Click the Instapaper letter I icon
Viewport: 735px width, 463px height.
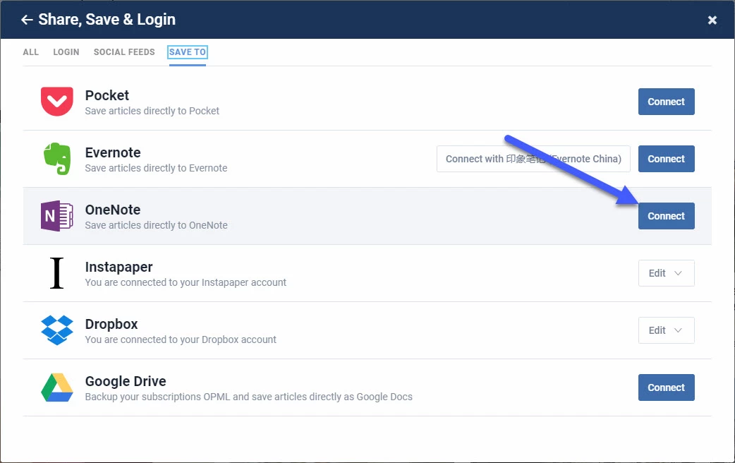(56, 273)
